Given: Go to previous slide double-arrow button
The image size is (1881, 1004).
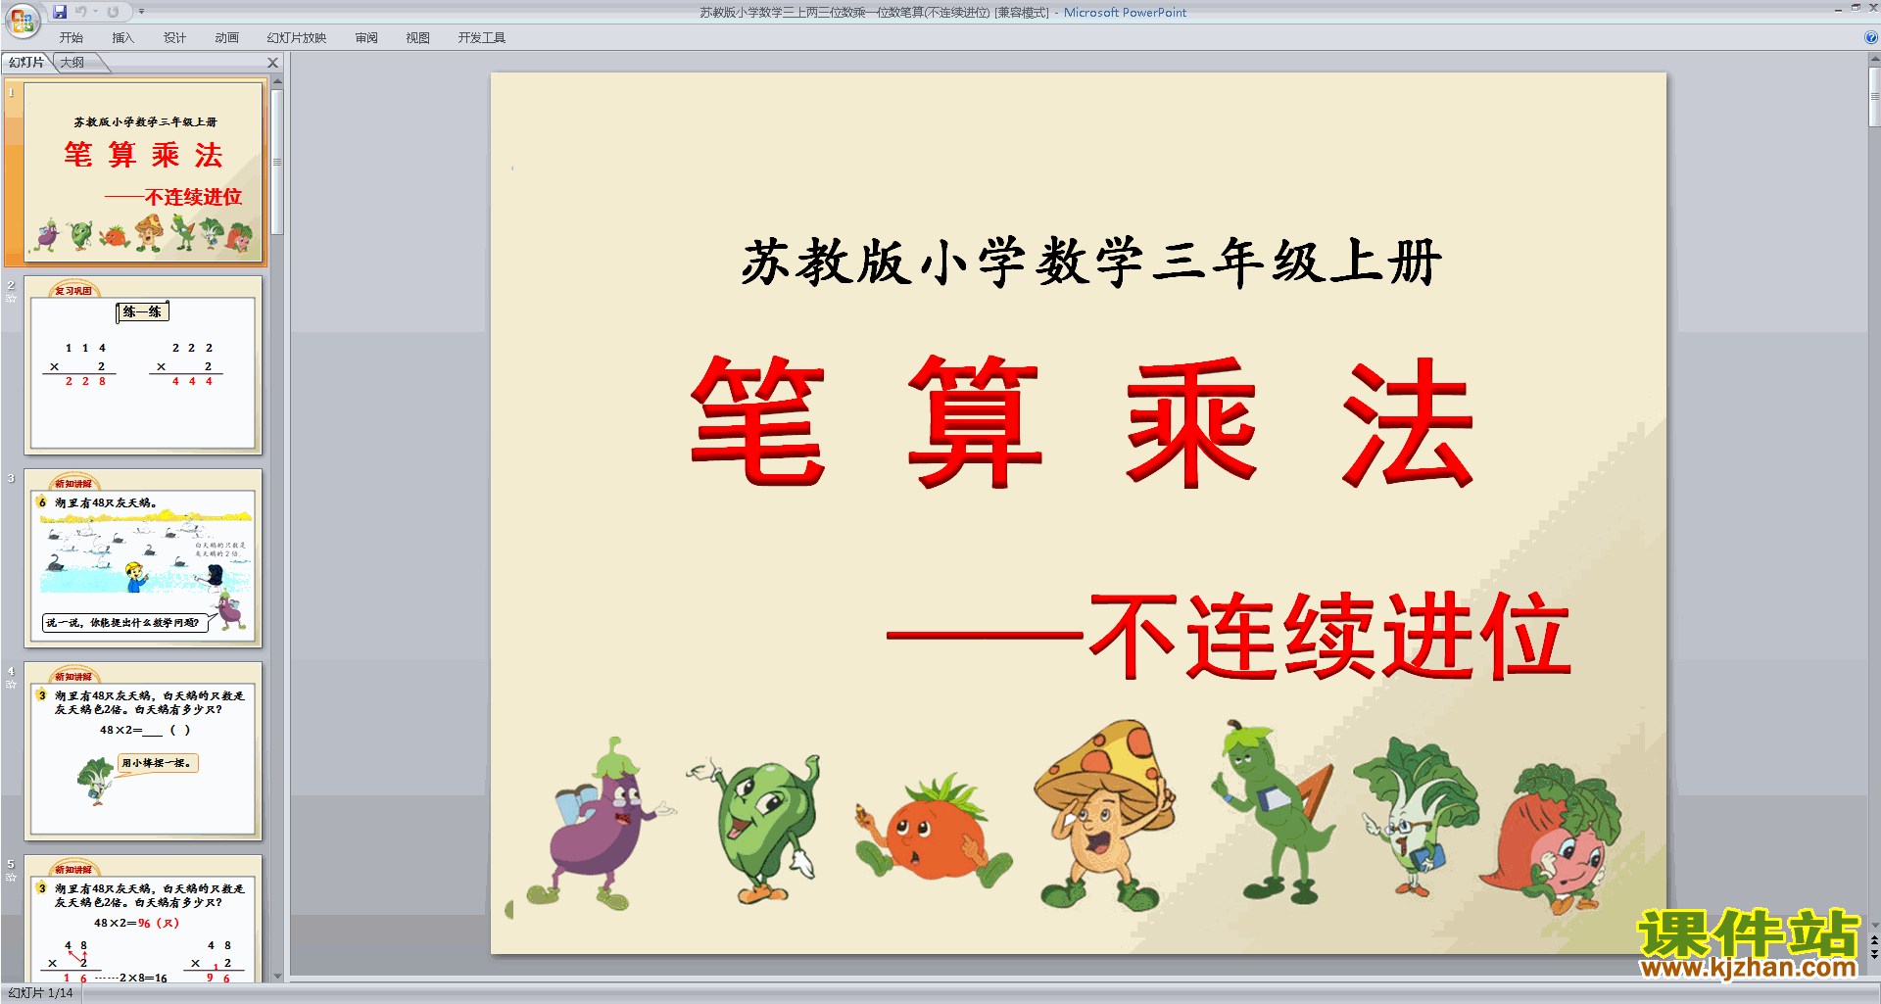Looking at the screenshot, I should click(x=1874, y=940).
